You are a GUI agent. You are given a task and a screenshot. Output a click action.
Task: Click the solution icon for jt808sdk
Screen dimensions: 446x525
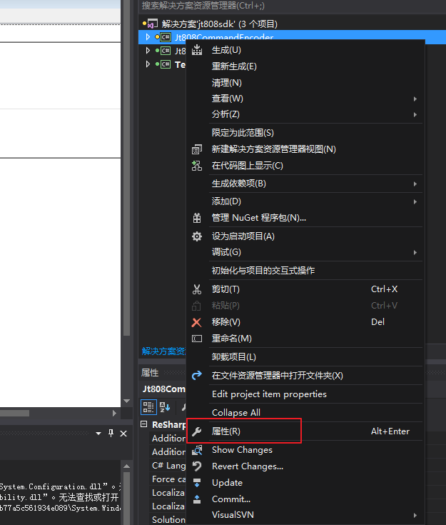click(152, 24)
